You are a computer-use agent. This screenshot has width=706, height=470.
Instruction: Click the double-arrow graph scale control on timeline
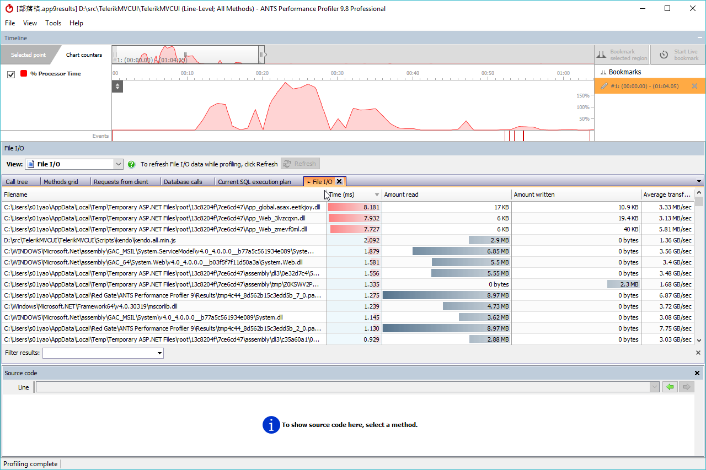(x=117, y=86)
